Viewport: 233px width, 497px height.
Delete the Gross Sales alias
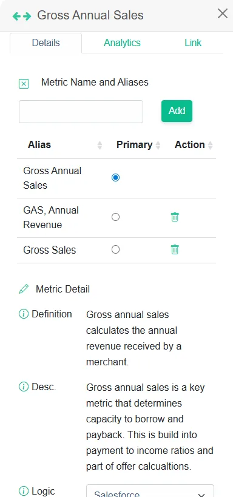(175, 250)
